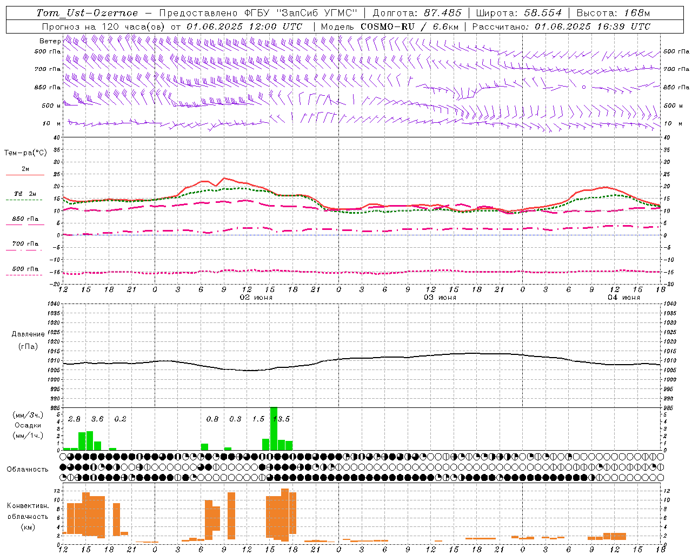Click the pressure panel label Давление
692x554 pixels.
coord(28,334)
